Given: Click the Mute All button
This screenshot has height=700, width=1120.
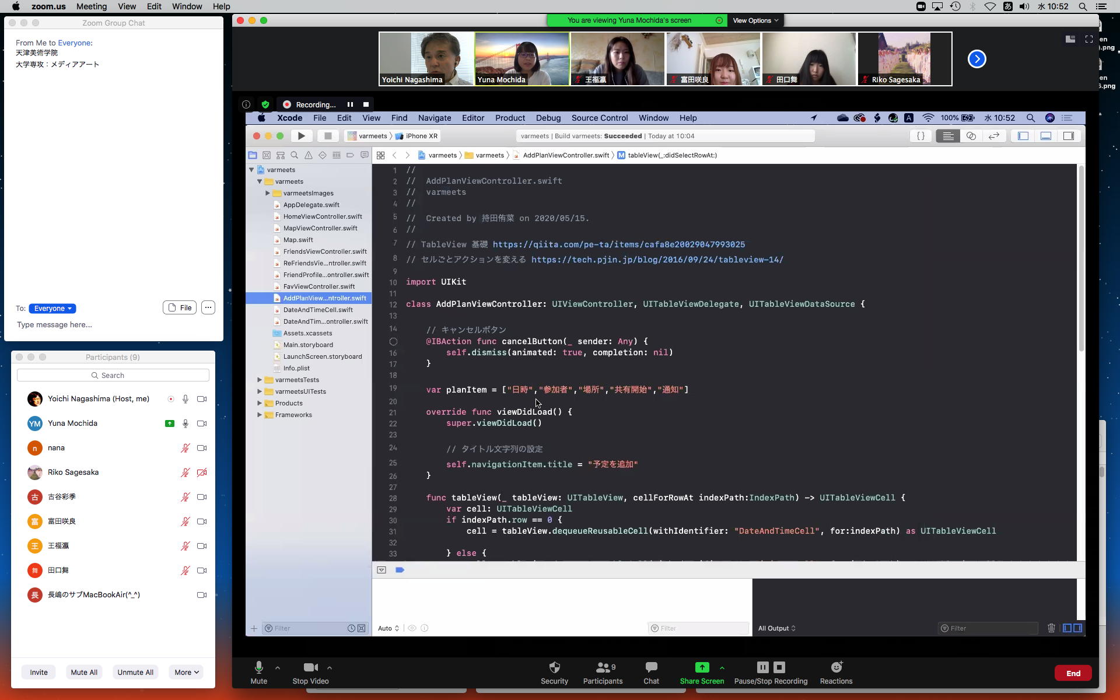Looking at the screenshot, I should pyautogui.click(x=84, y=672).
